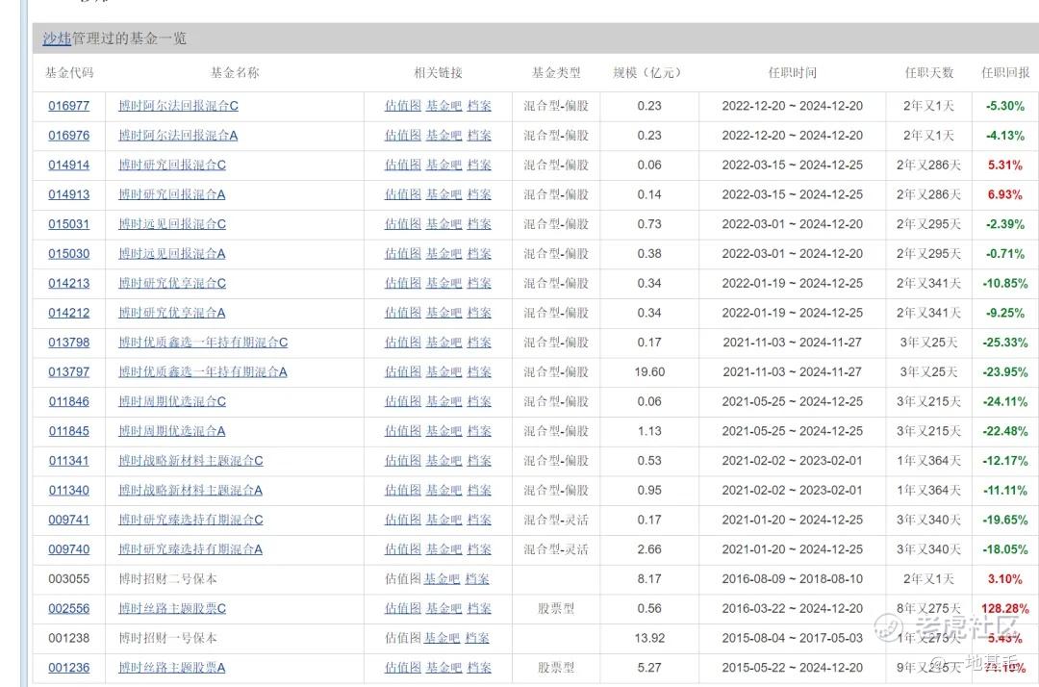Open 基金吧 for fund 011341

click(x=443, y=461)
